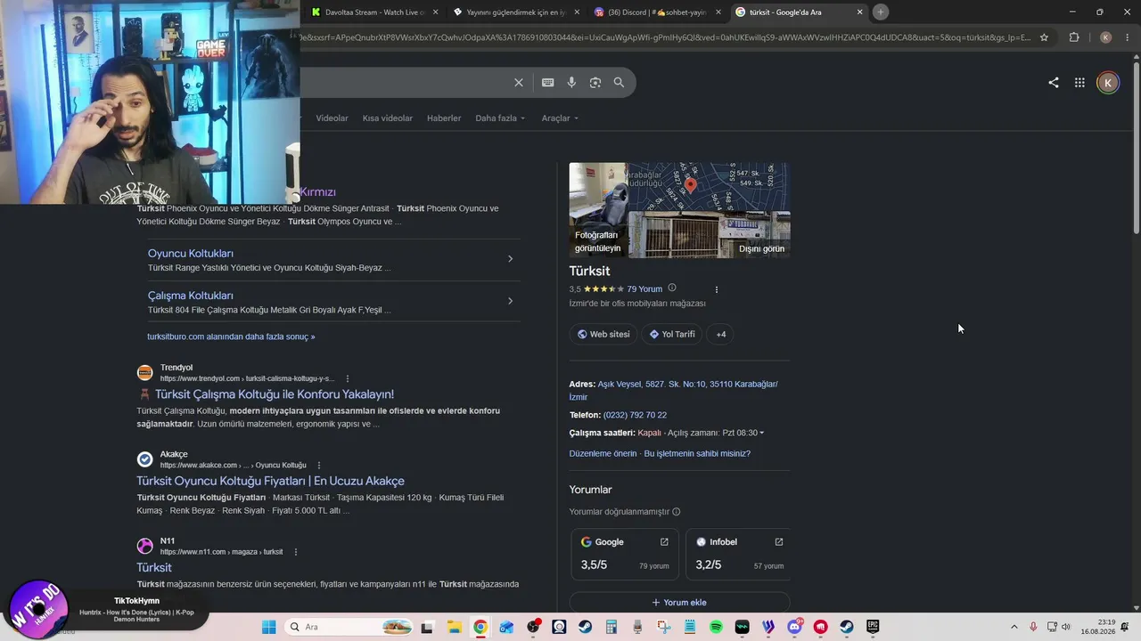Viewport: 1141px width, 641px height.
Task: Open the Çalışma Koltukları sitelink chevron
Action: pos(510,301)
